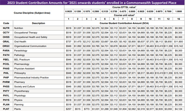The image size is (185, 111).
Task: Select the 1.0000 EFTSL value header
Action: click(x=179, y=11)
